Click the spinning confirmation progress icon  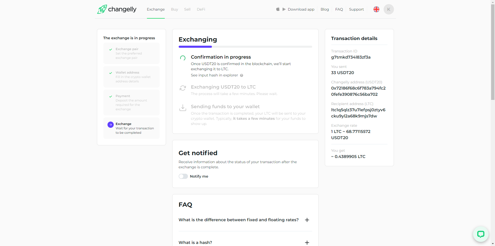tap(183, 58)
